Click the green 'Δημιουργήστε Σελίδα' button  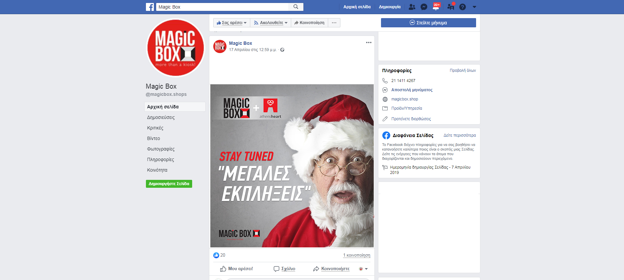[169, 184]
